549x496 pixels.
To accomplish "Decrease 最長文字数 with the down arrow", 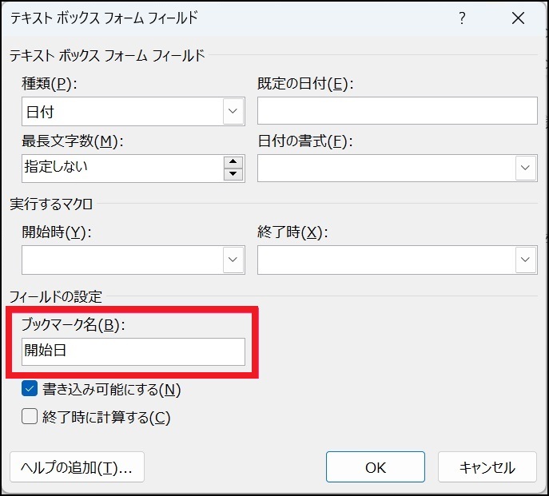I will pyautogui.click(x=233, y=174).
